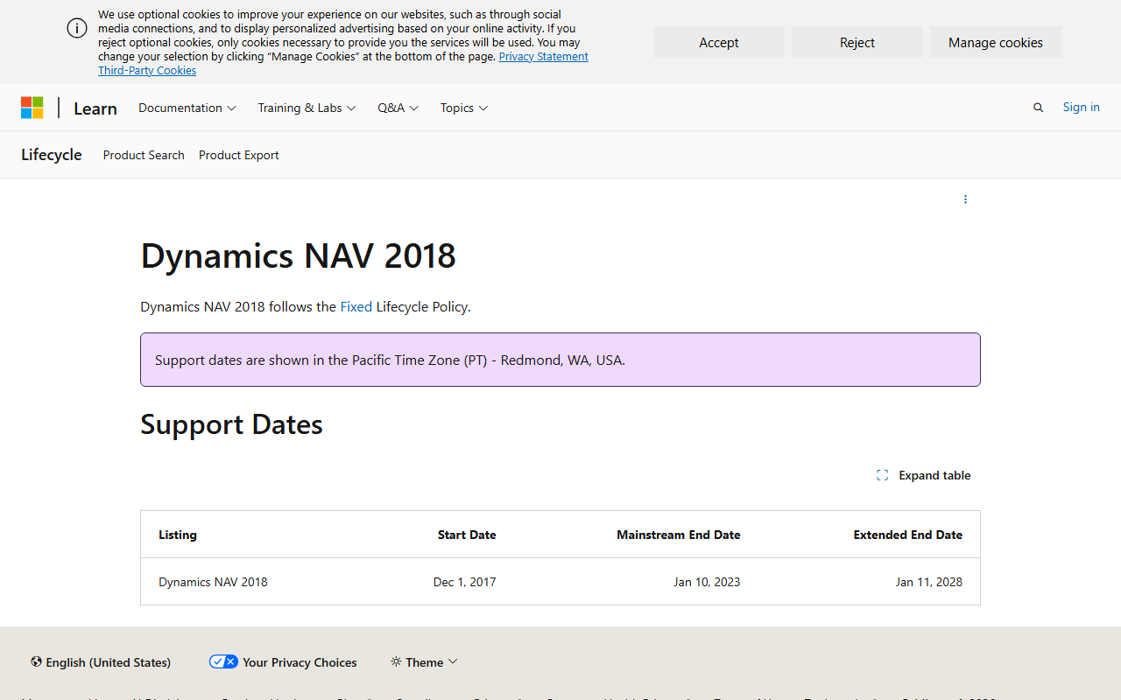Viewport: 1121px width, 700px height.
Task: Click the Mainstream End Date column header
Action: point(679,535)
